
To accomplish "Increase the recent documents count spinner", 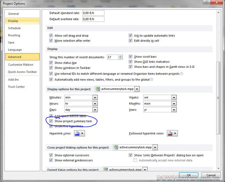I will tap(121, 56).
